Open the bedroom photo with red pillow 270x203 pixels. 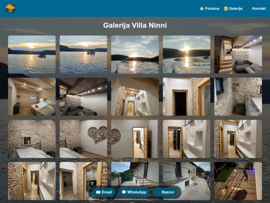click(x=32, y=97)
